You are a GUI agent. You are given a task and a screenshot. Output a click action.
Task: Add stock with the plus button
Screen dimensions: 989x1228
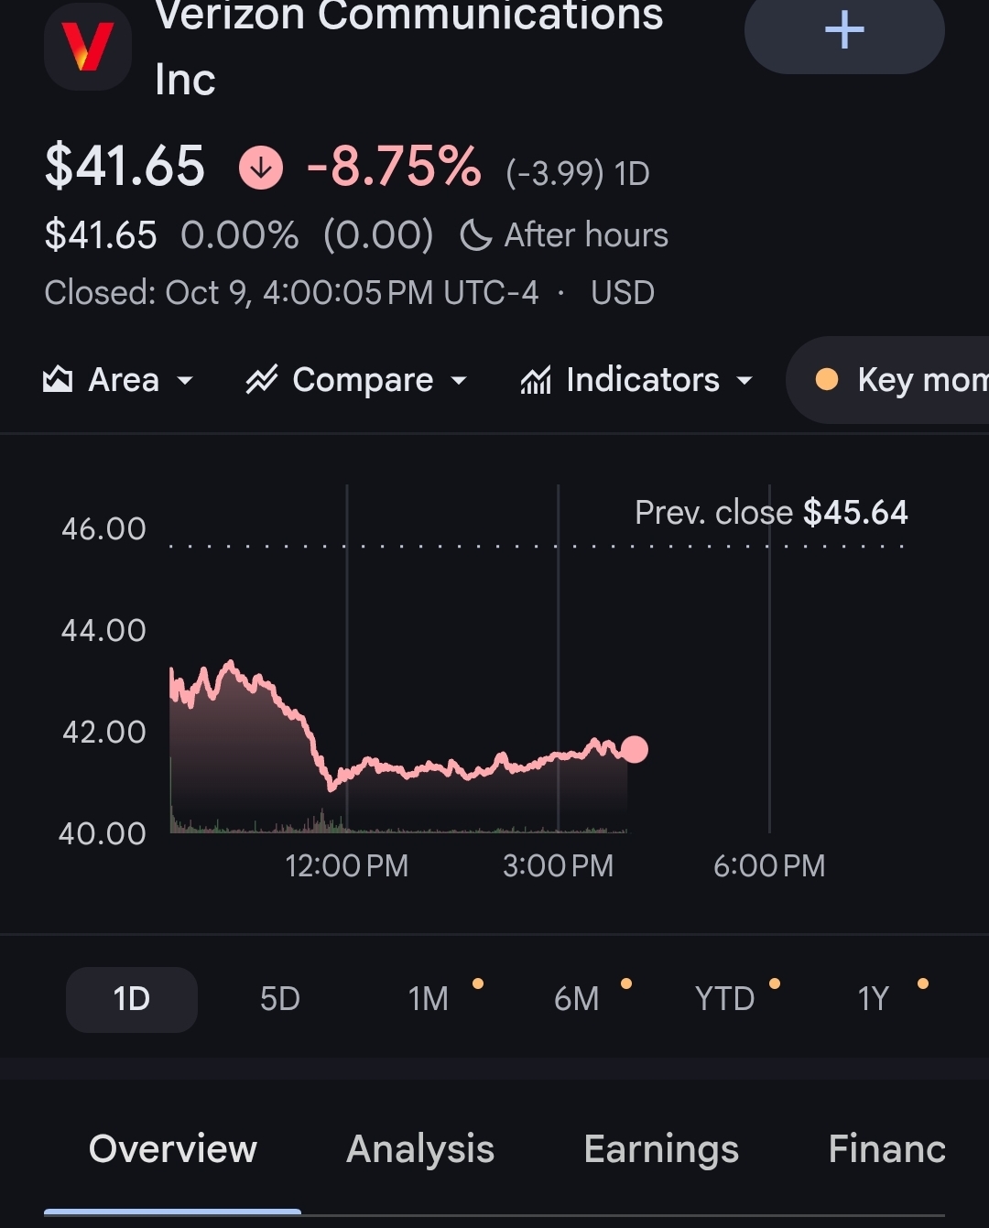pos(844,33)
